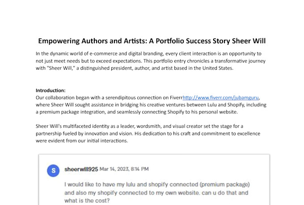
Task: Click the blue S avatar icon
Action: [x=53, y=171]
